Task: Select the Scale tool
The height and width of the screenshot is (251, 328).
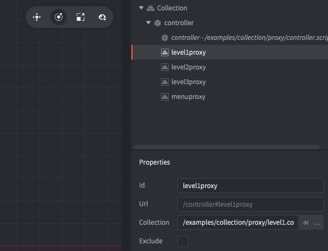Action: [80, 17]
